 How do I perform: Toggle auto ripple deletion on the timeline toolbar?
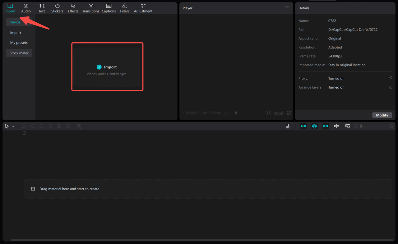click(303, 126)
